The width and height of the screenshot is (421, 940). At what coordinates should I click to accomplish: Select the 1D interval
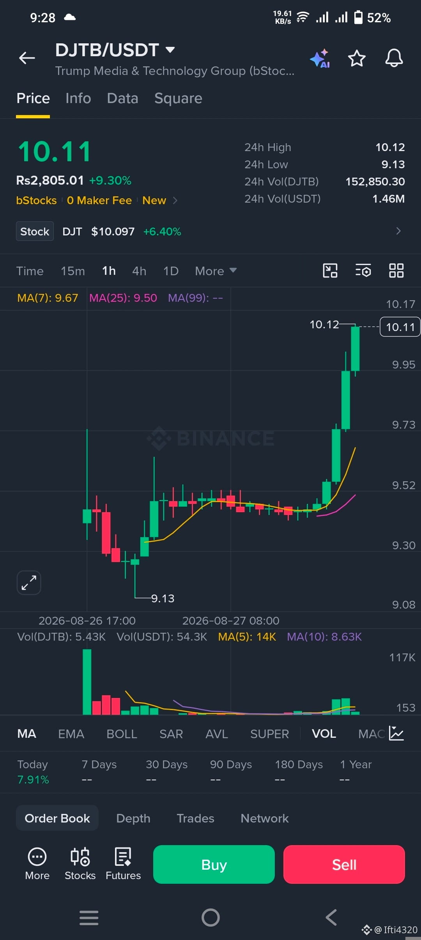point(171,271)
